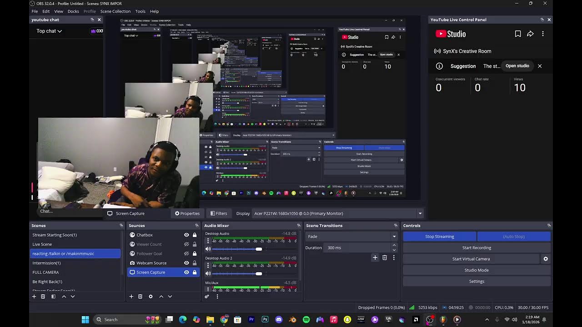Move the selected source down

[170, 297]
